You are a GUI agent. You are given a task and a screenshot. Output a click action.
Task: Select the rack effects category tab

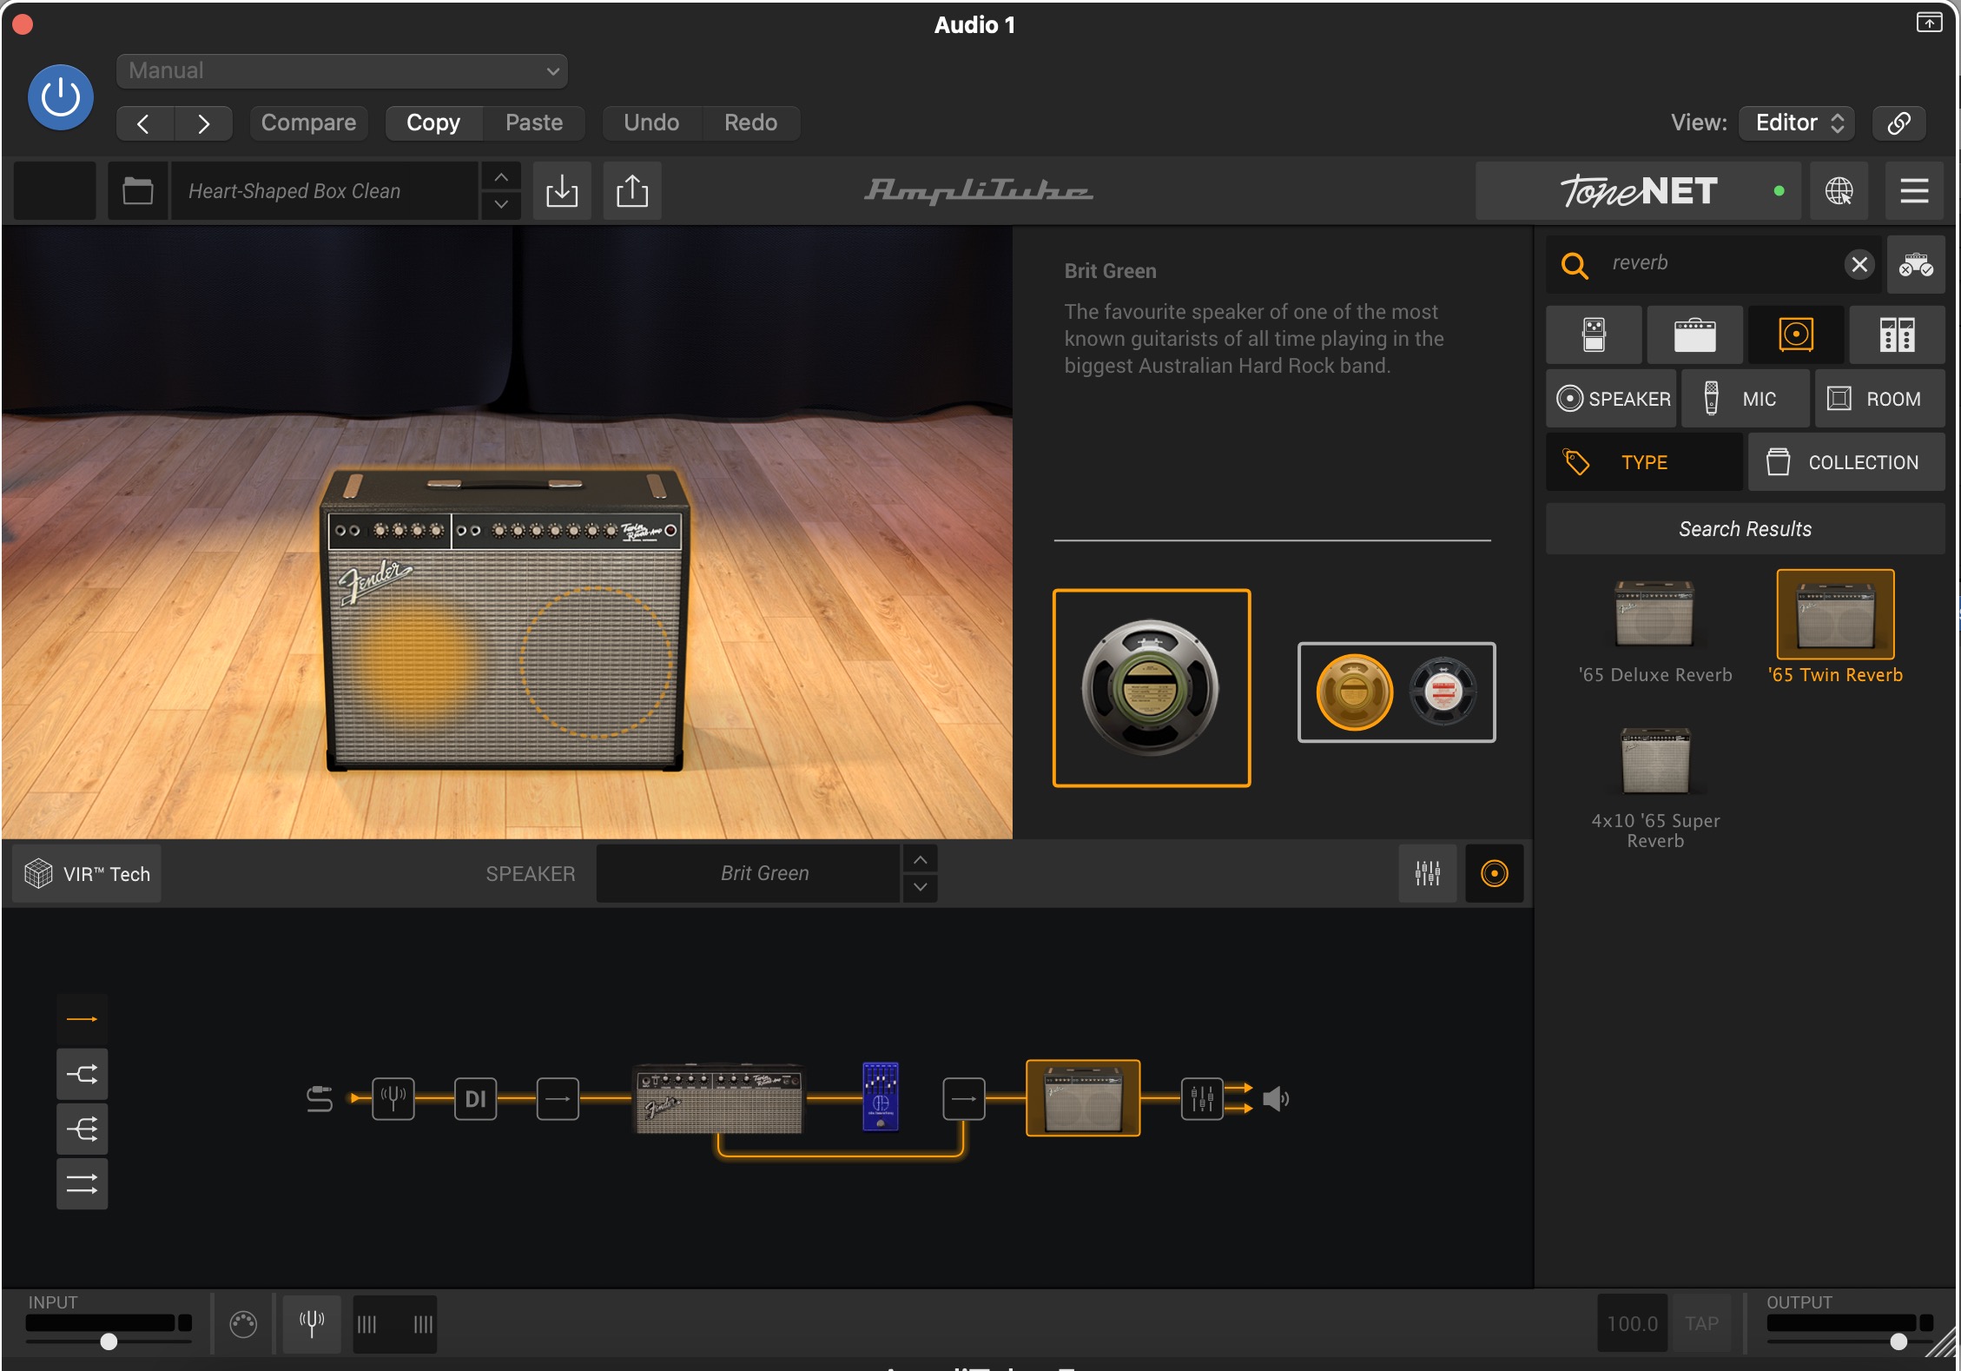click(x=1897, y=334)
